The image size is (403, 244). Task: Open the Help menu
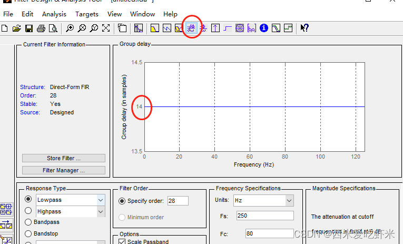pyautogui.click(x=170, y=14)
